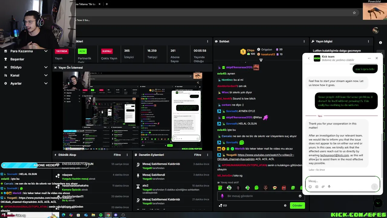387x218 pixels.
Task: Click the Powerzbilal overlay thumbnail
Action: 375,12
